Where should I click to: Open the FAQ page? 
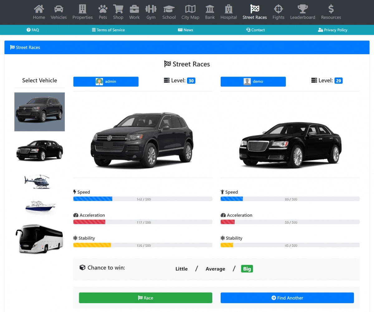click(x=33, y=30)
